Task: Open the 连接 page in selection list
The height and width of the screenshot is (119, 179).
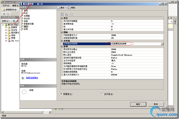Action: click(26, 21)
